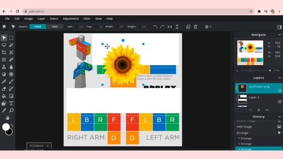Open the View menu
Screen dimensions: 283x159
click(x=98, y=19)
